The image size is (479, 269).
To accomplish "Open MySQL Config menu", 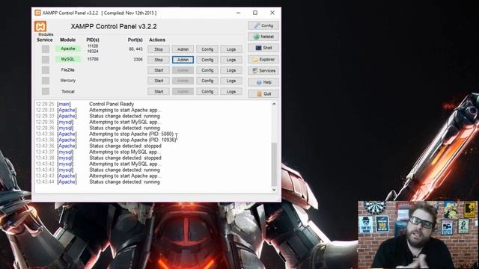I will 207,60.
